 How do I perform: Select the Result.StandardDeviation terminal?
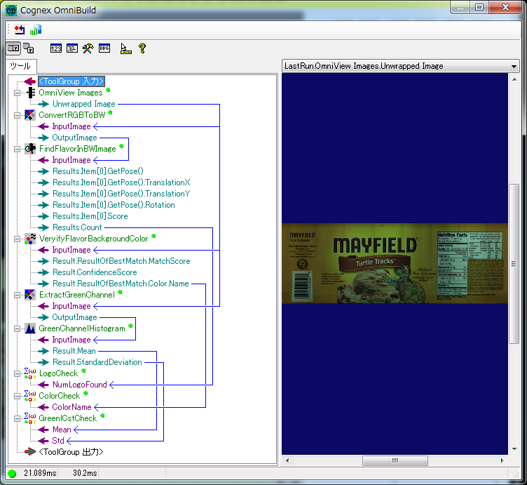pyautogui.click(x=97, y=362)
